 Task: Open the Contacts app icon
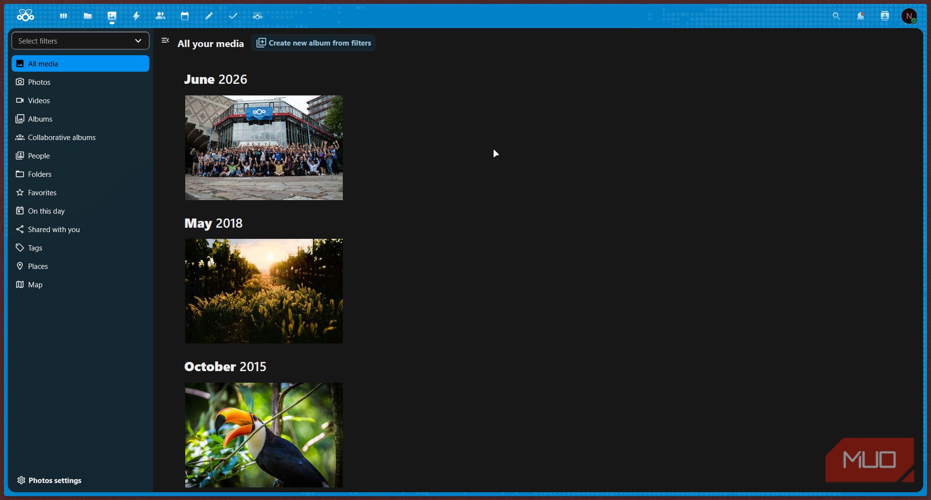161,16
